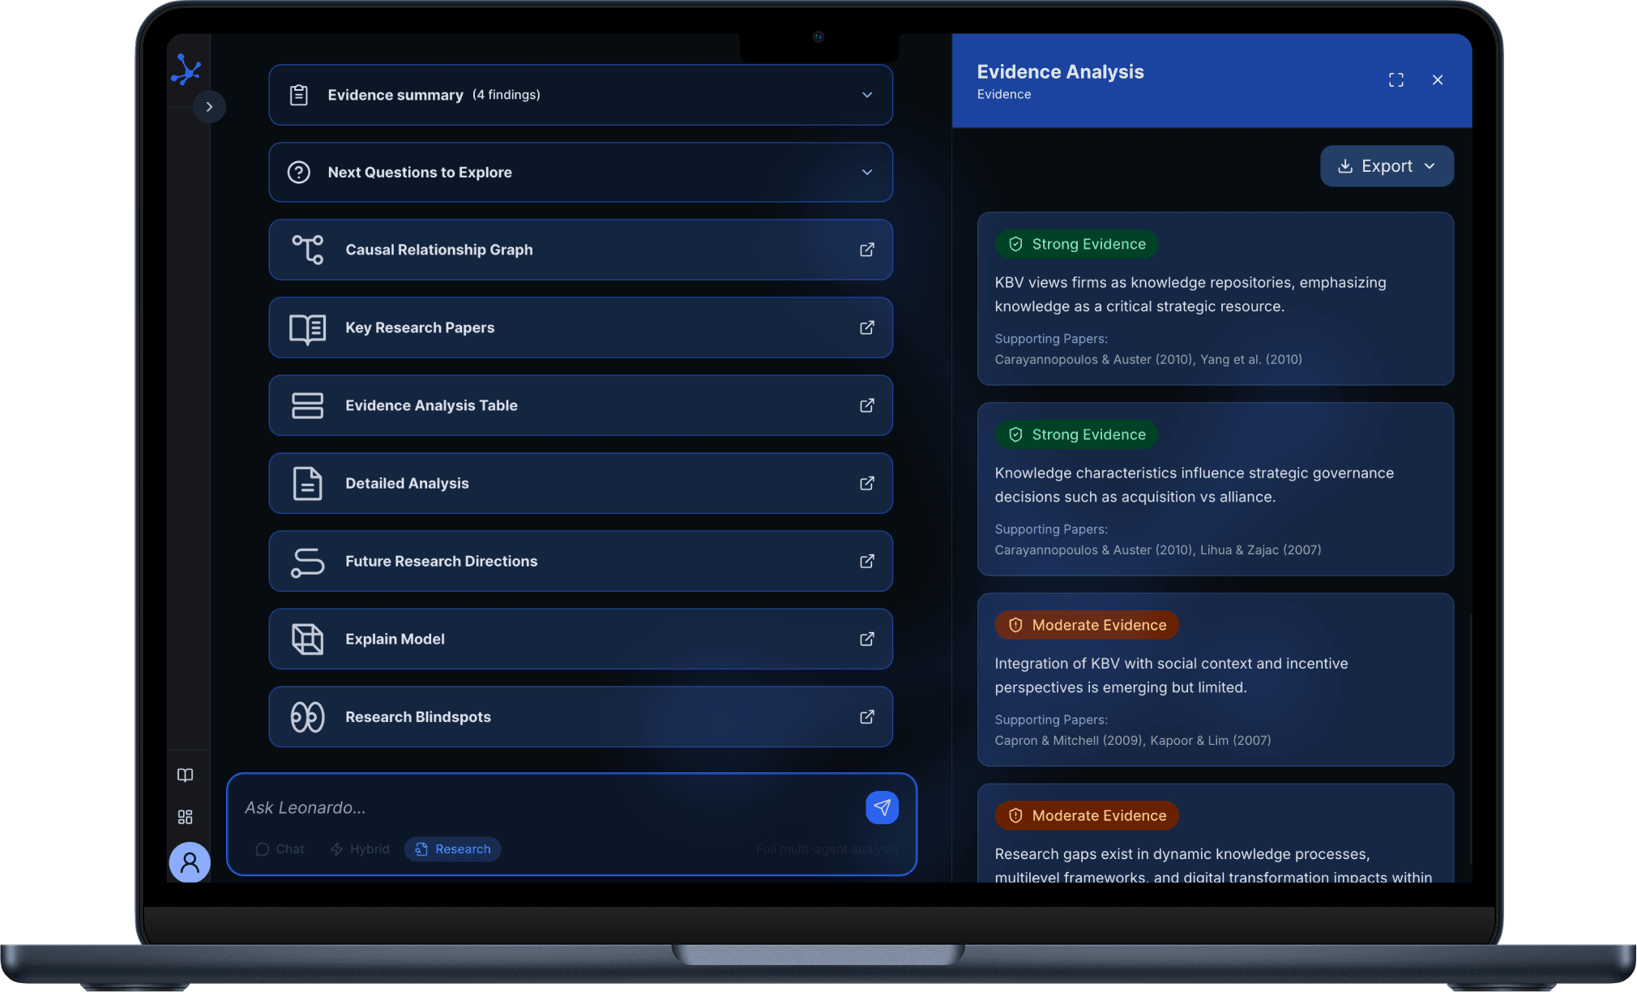Image resolution: width=1637 pixels, height=992 pixels.
Task: Toggle the Research mode pill
Action: pos(452,849)
